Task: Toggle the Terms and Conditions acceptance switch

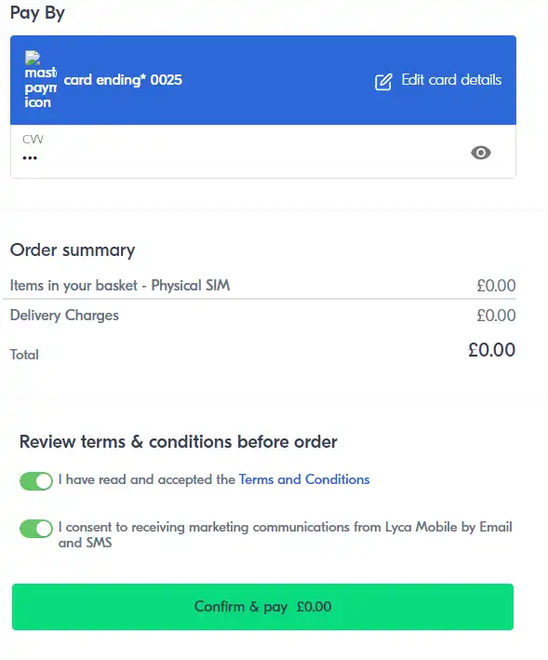Action: pyautogui.click(x=36, y=480)
